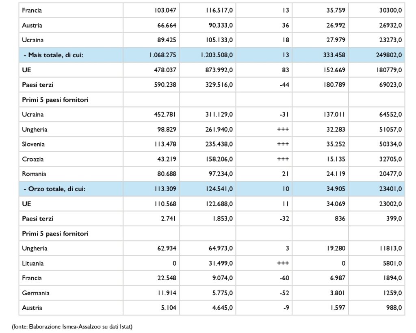Click the cell 249802,0
This screenshot has width=416, height=333.
click(x=389, y=55)
